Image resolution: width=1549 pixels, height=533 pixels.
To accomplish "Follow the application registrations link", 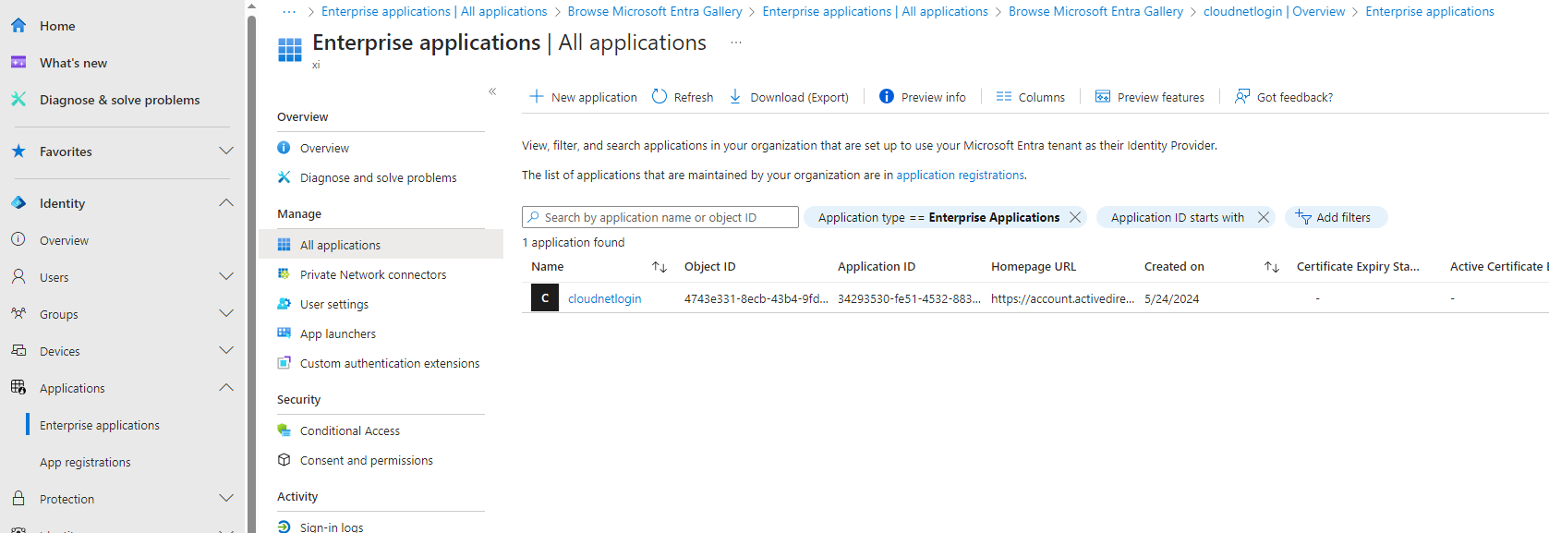I will (x=960, y=175).
